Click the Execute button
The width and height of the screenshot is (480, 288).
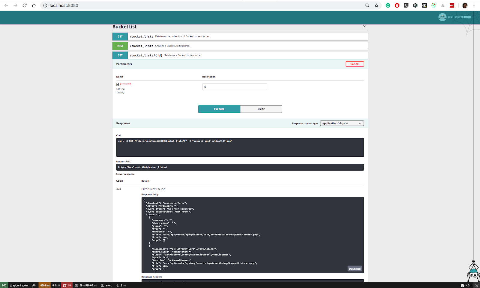coord(219,109)
